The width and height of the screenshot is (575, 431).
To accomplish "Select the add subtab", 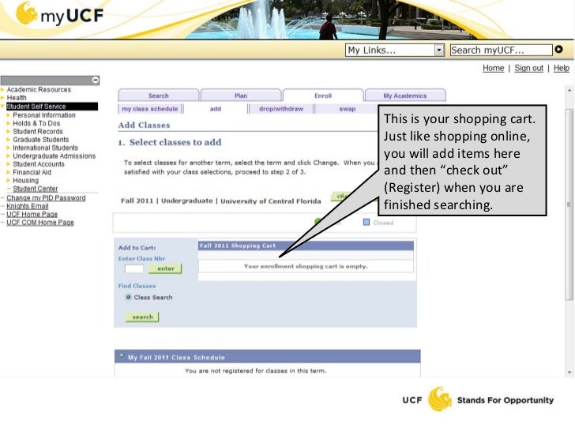I will (x=216, y=109).
